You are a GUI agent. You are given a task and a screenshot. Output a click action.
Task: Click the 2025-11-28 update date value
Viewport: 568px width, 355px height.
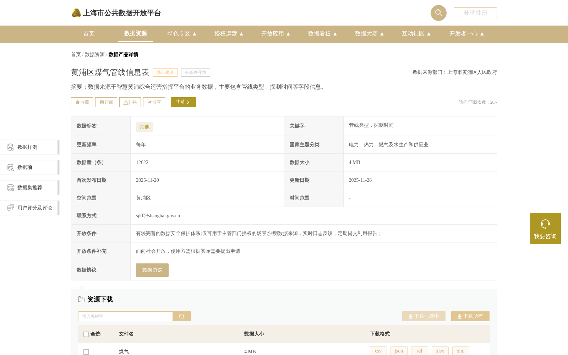click(360, 180)
